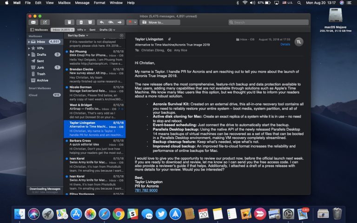This screenshot has width=357, height=223.
Task: Click the Get Mail envelope toolbar icon
Action: [x=33, y=22]
